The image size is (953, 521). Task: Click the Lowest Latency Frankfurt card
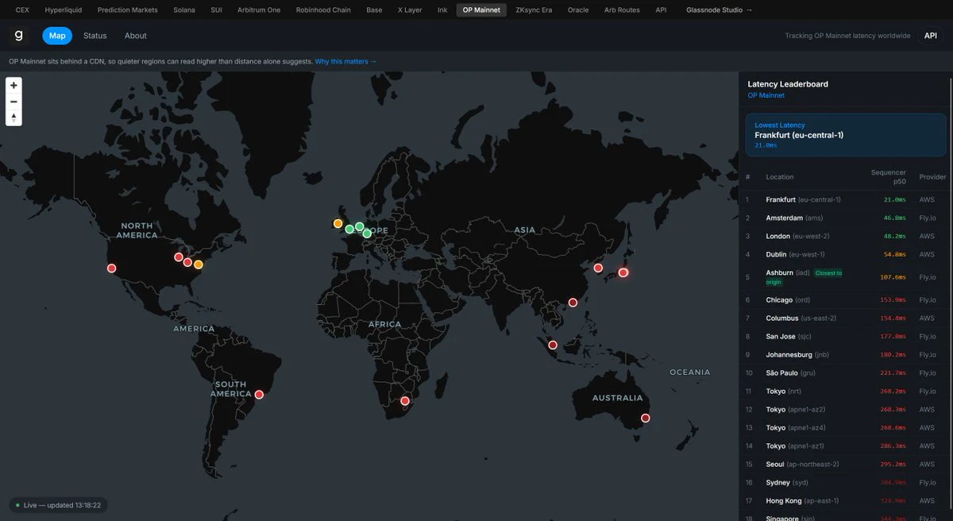tap(845, 134)
